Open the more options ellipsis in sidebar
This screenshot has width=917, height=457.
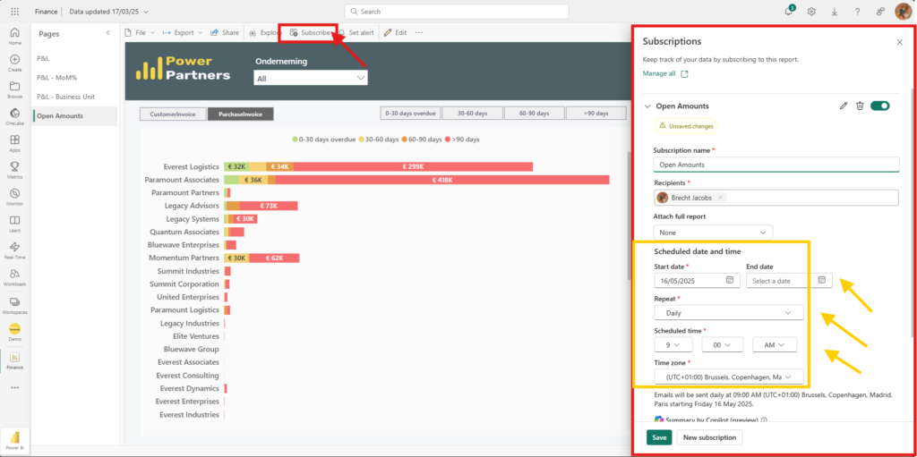click(14, 387)
